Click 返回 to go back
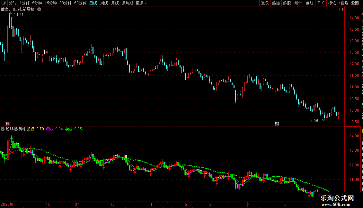 tap(355, 3)
